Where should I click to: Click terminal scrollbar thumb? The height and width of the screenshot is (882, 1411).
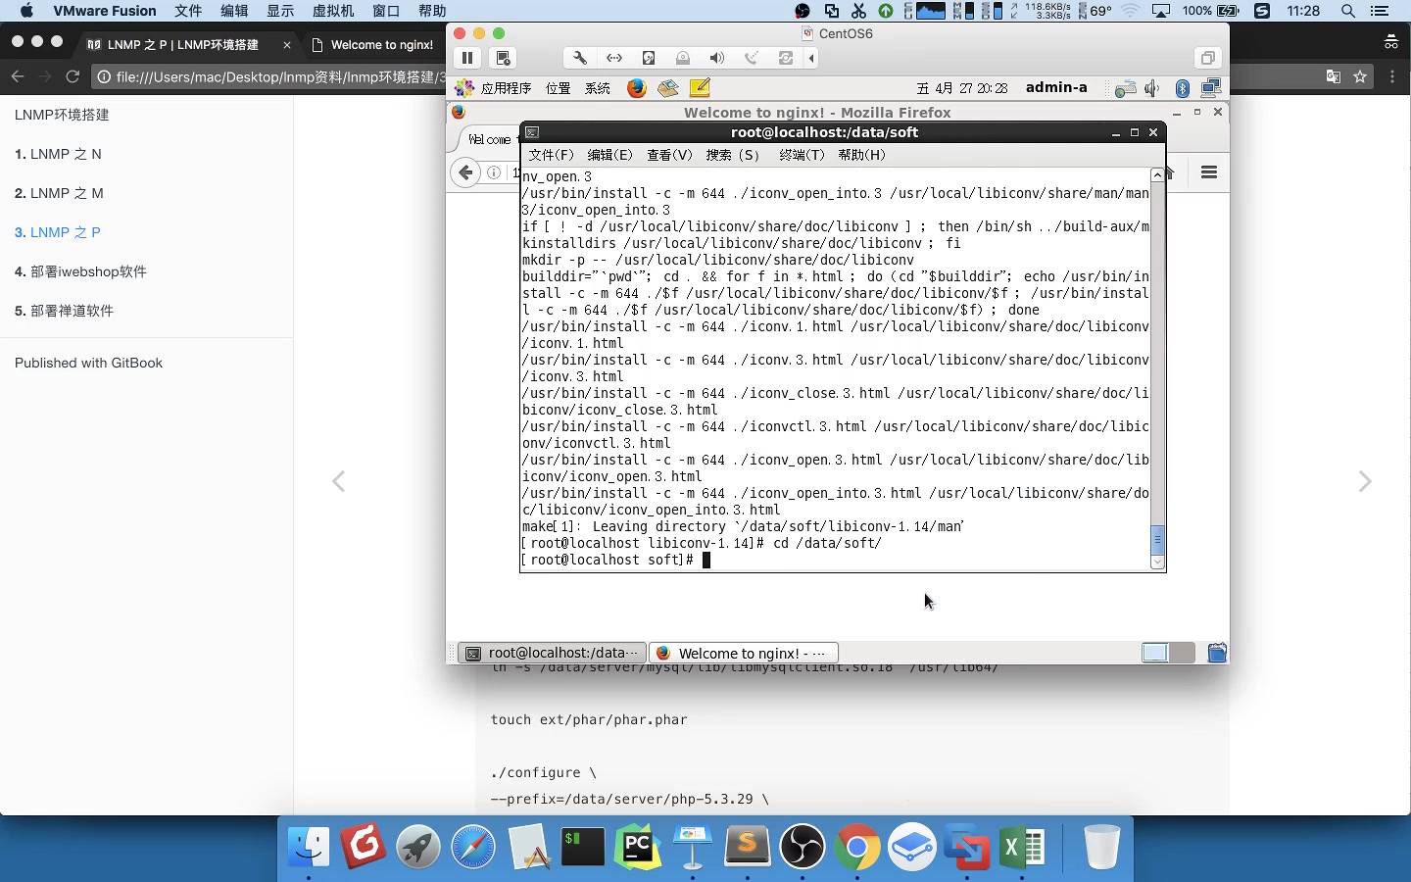(1157, 539)
